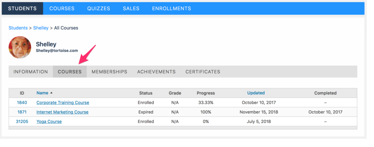374x147 pixels.
Task: Open the Enrollments tab
Action: [x=172, y=8]
